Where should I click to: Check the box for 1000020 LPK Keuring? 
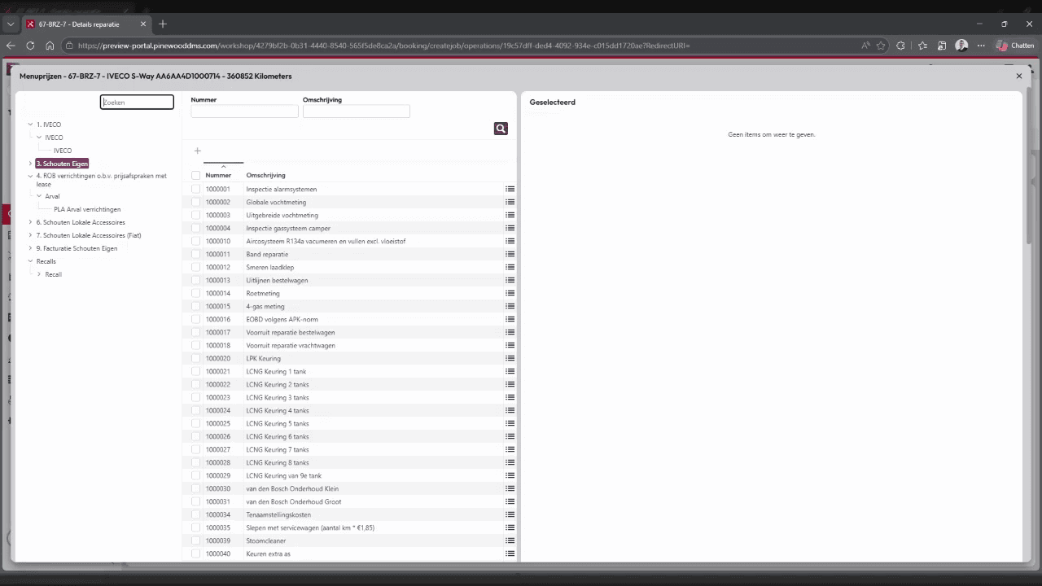coord(195,358)
